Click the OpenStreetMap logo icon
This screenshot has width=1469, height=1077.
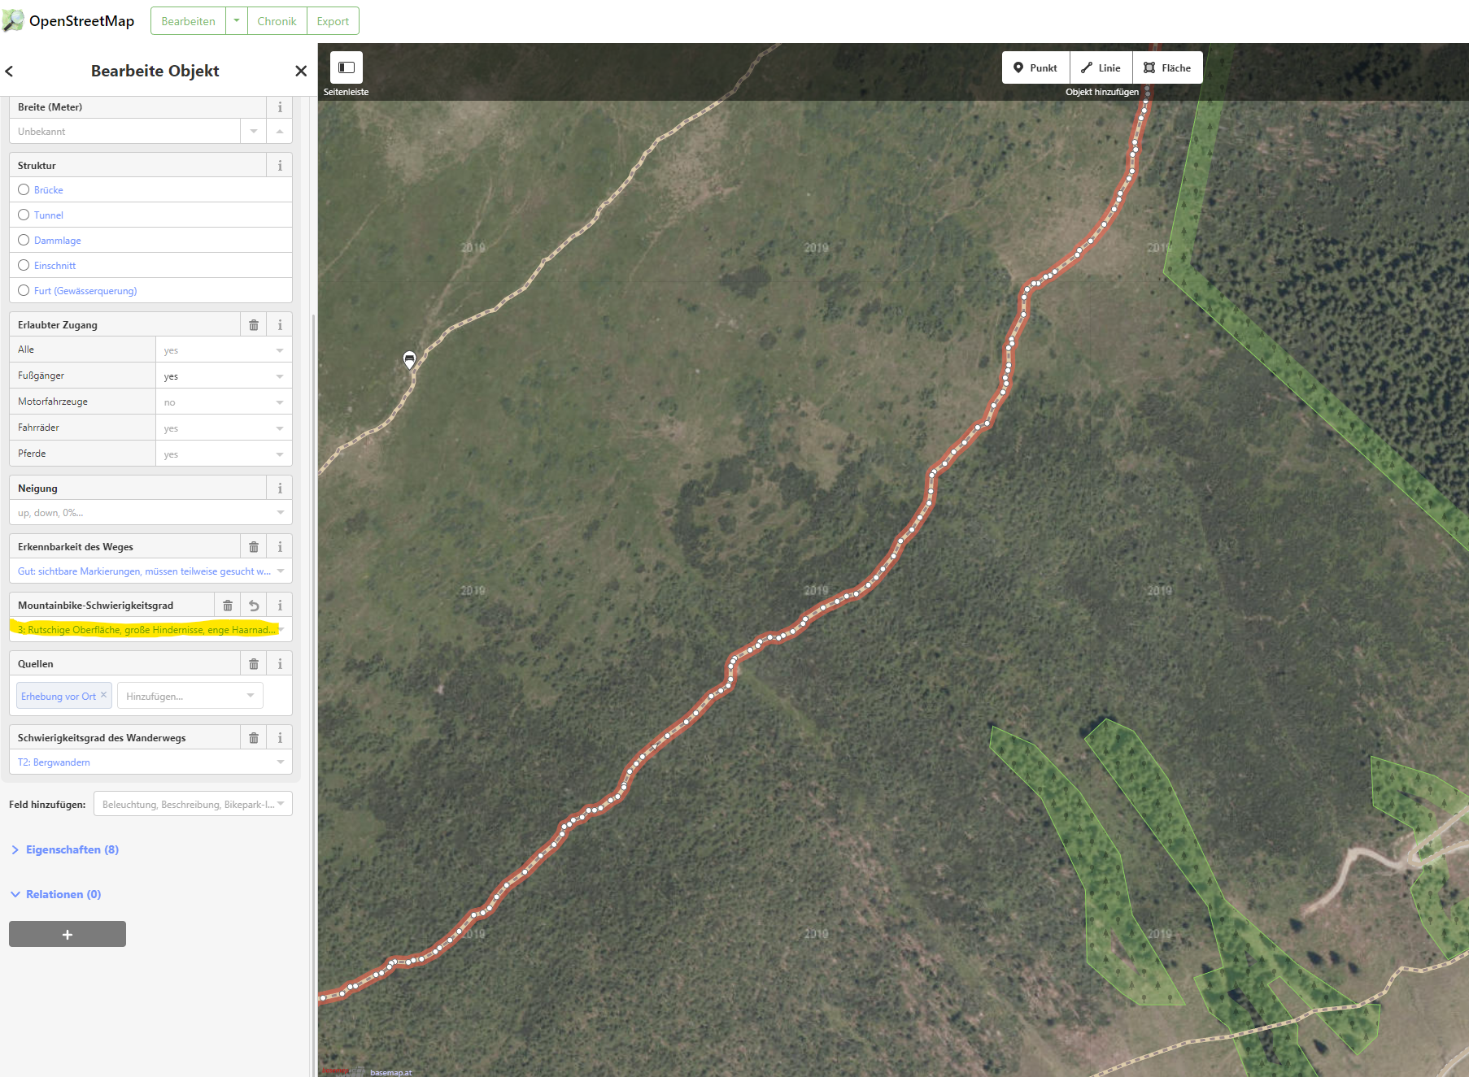click(13, 20)
